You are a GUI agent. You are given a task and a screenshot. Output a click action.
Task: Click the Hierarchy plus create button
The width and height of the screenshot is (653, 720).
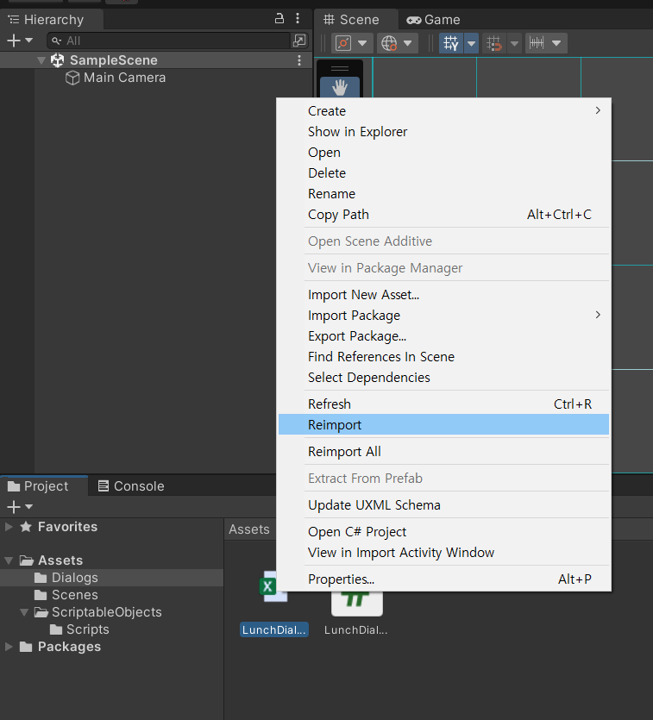pos(14,41)
